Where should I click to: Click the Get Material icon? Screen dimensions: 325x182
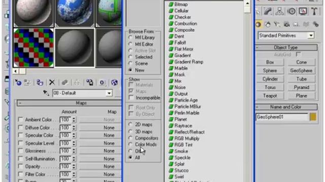18,82
